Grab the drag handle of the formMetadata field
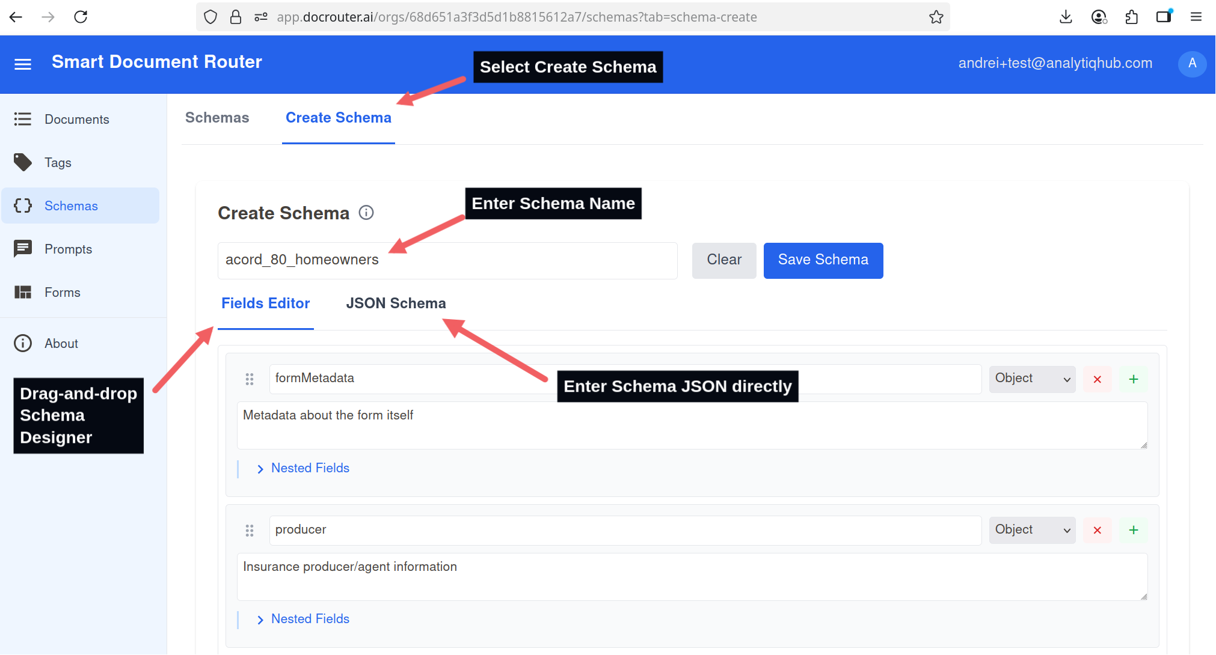1216x655 pixels. click(x=250, y=379)
